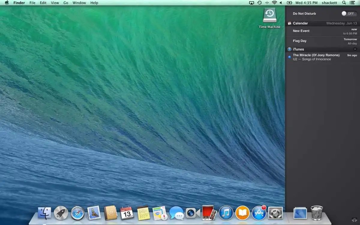The image size is (360, 225).
Task: Launch Photo Booth from the Dock
Action: point(208,214)
